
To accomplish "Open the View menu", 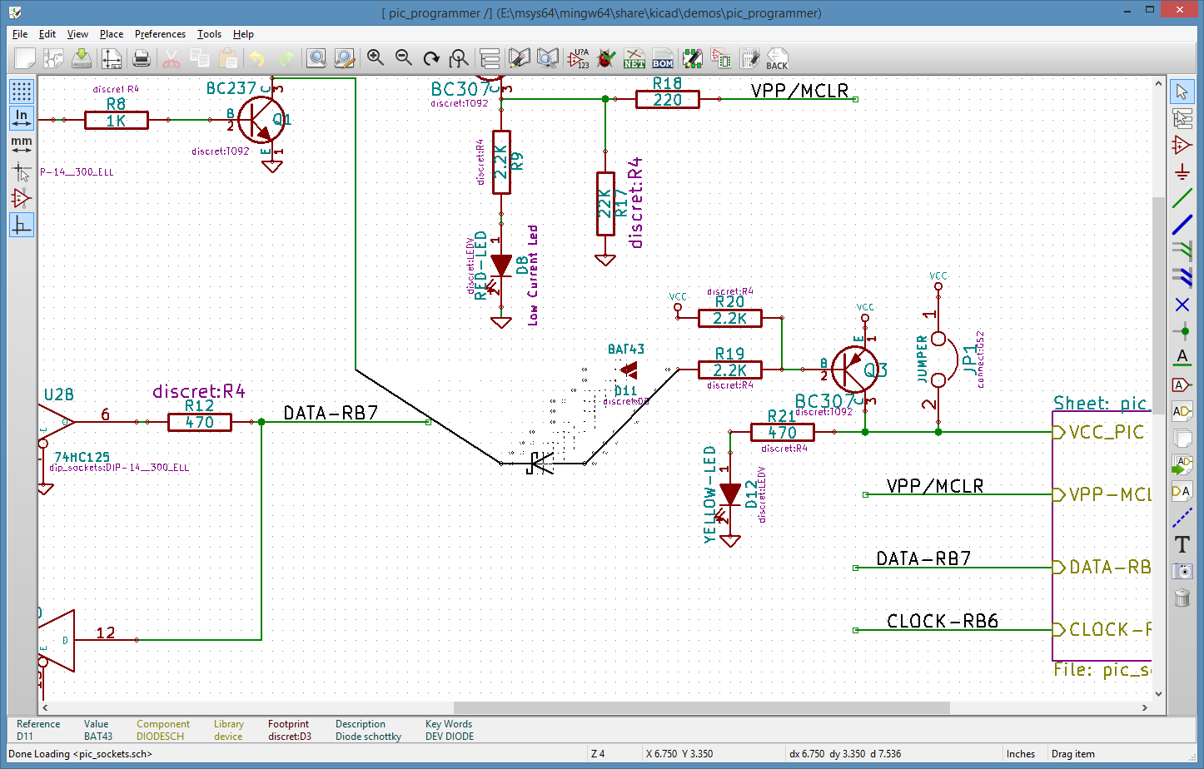I will coord(77,34).
